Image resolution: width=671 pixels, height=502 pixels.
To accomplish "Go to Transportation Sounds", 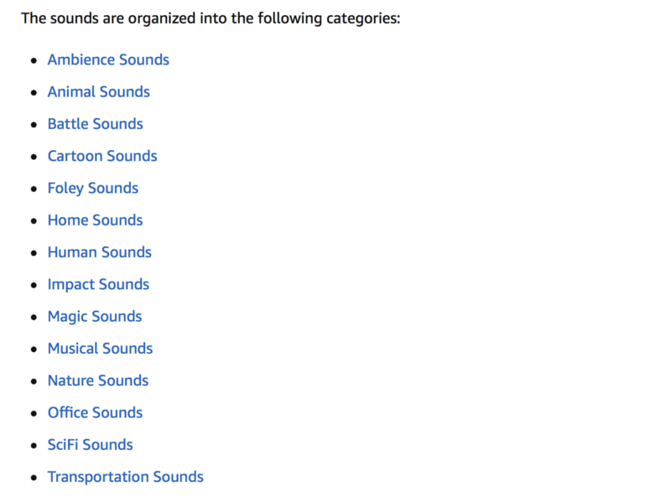I will click(125, 477).
